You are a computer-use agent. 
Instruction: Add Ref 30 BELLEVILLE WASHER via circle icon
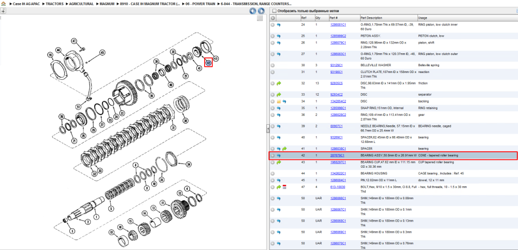pos(272,65)
